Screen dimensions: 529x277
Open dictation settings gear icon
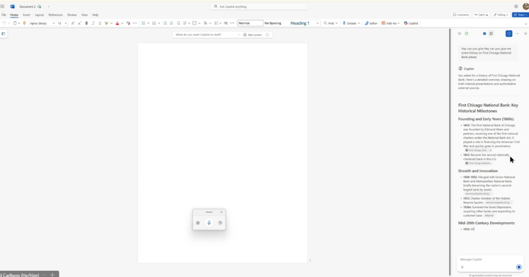[198, 223]
